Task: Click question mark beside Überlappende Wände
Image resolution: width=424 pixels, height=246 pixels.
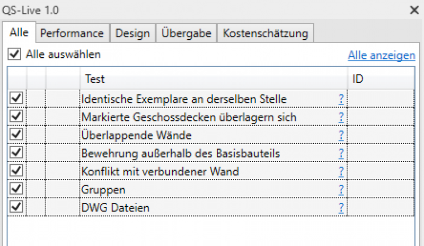Action: coord(342,135)
